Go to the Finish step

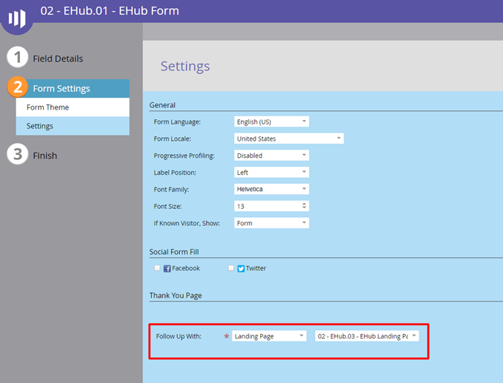point(45,156)
